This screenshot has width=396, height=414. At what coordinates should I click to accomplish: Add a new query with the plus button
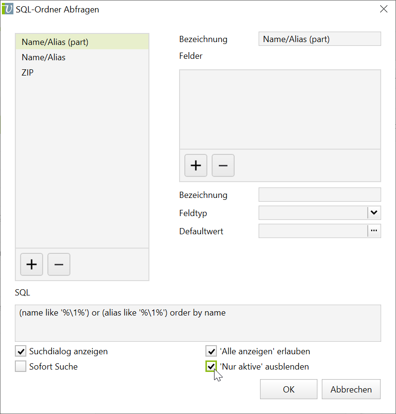tap(32, 264)
